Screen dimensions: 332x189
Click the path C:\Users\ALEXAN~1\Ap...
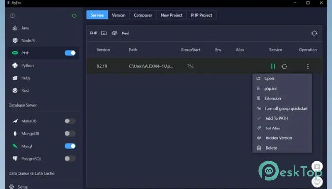point(151,66)
